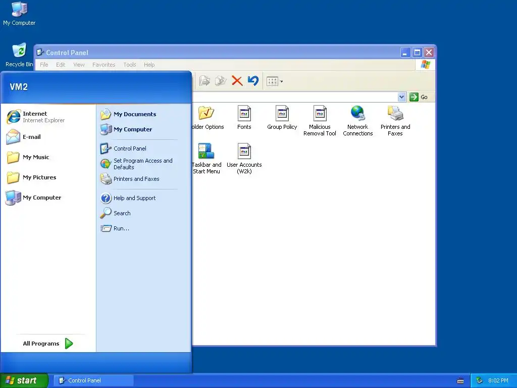
Task: Click the keyboard icon in taskbar
Action: click(x=460, y=381)
